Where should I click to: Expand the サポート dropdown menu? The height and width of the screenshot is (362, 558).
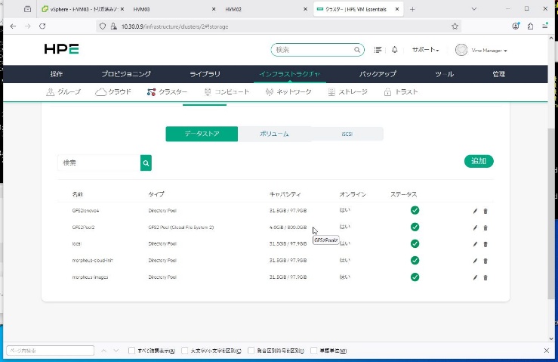[424, 50]
